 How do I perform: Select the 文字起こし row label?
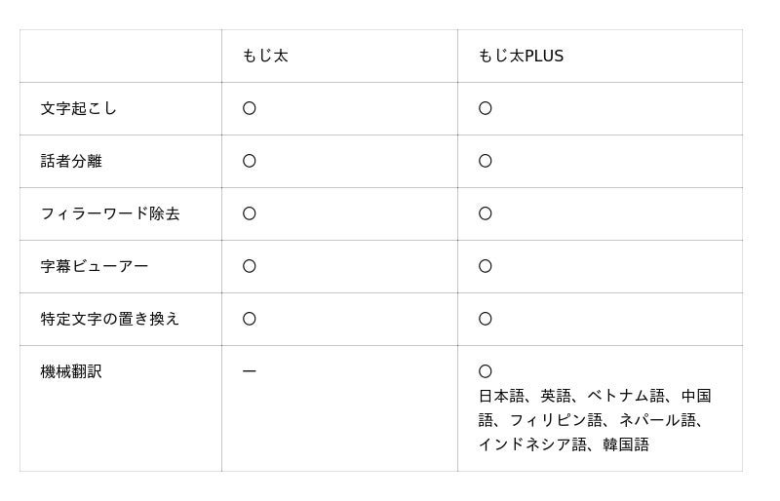[x=79, y=109]
